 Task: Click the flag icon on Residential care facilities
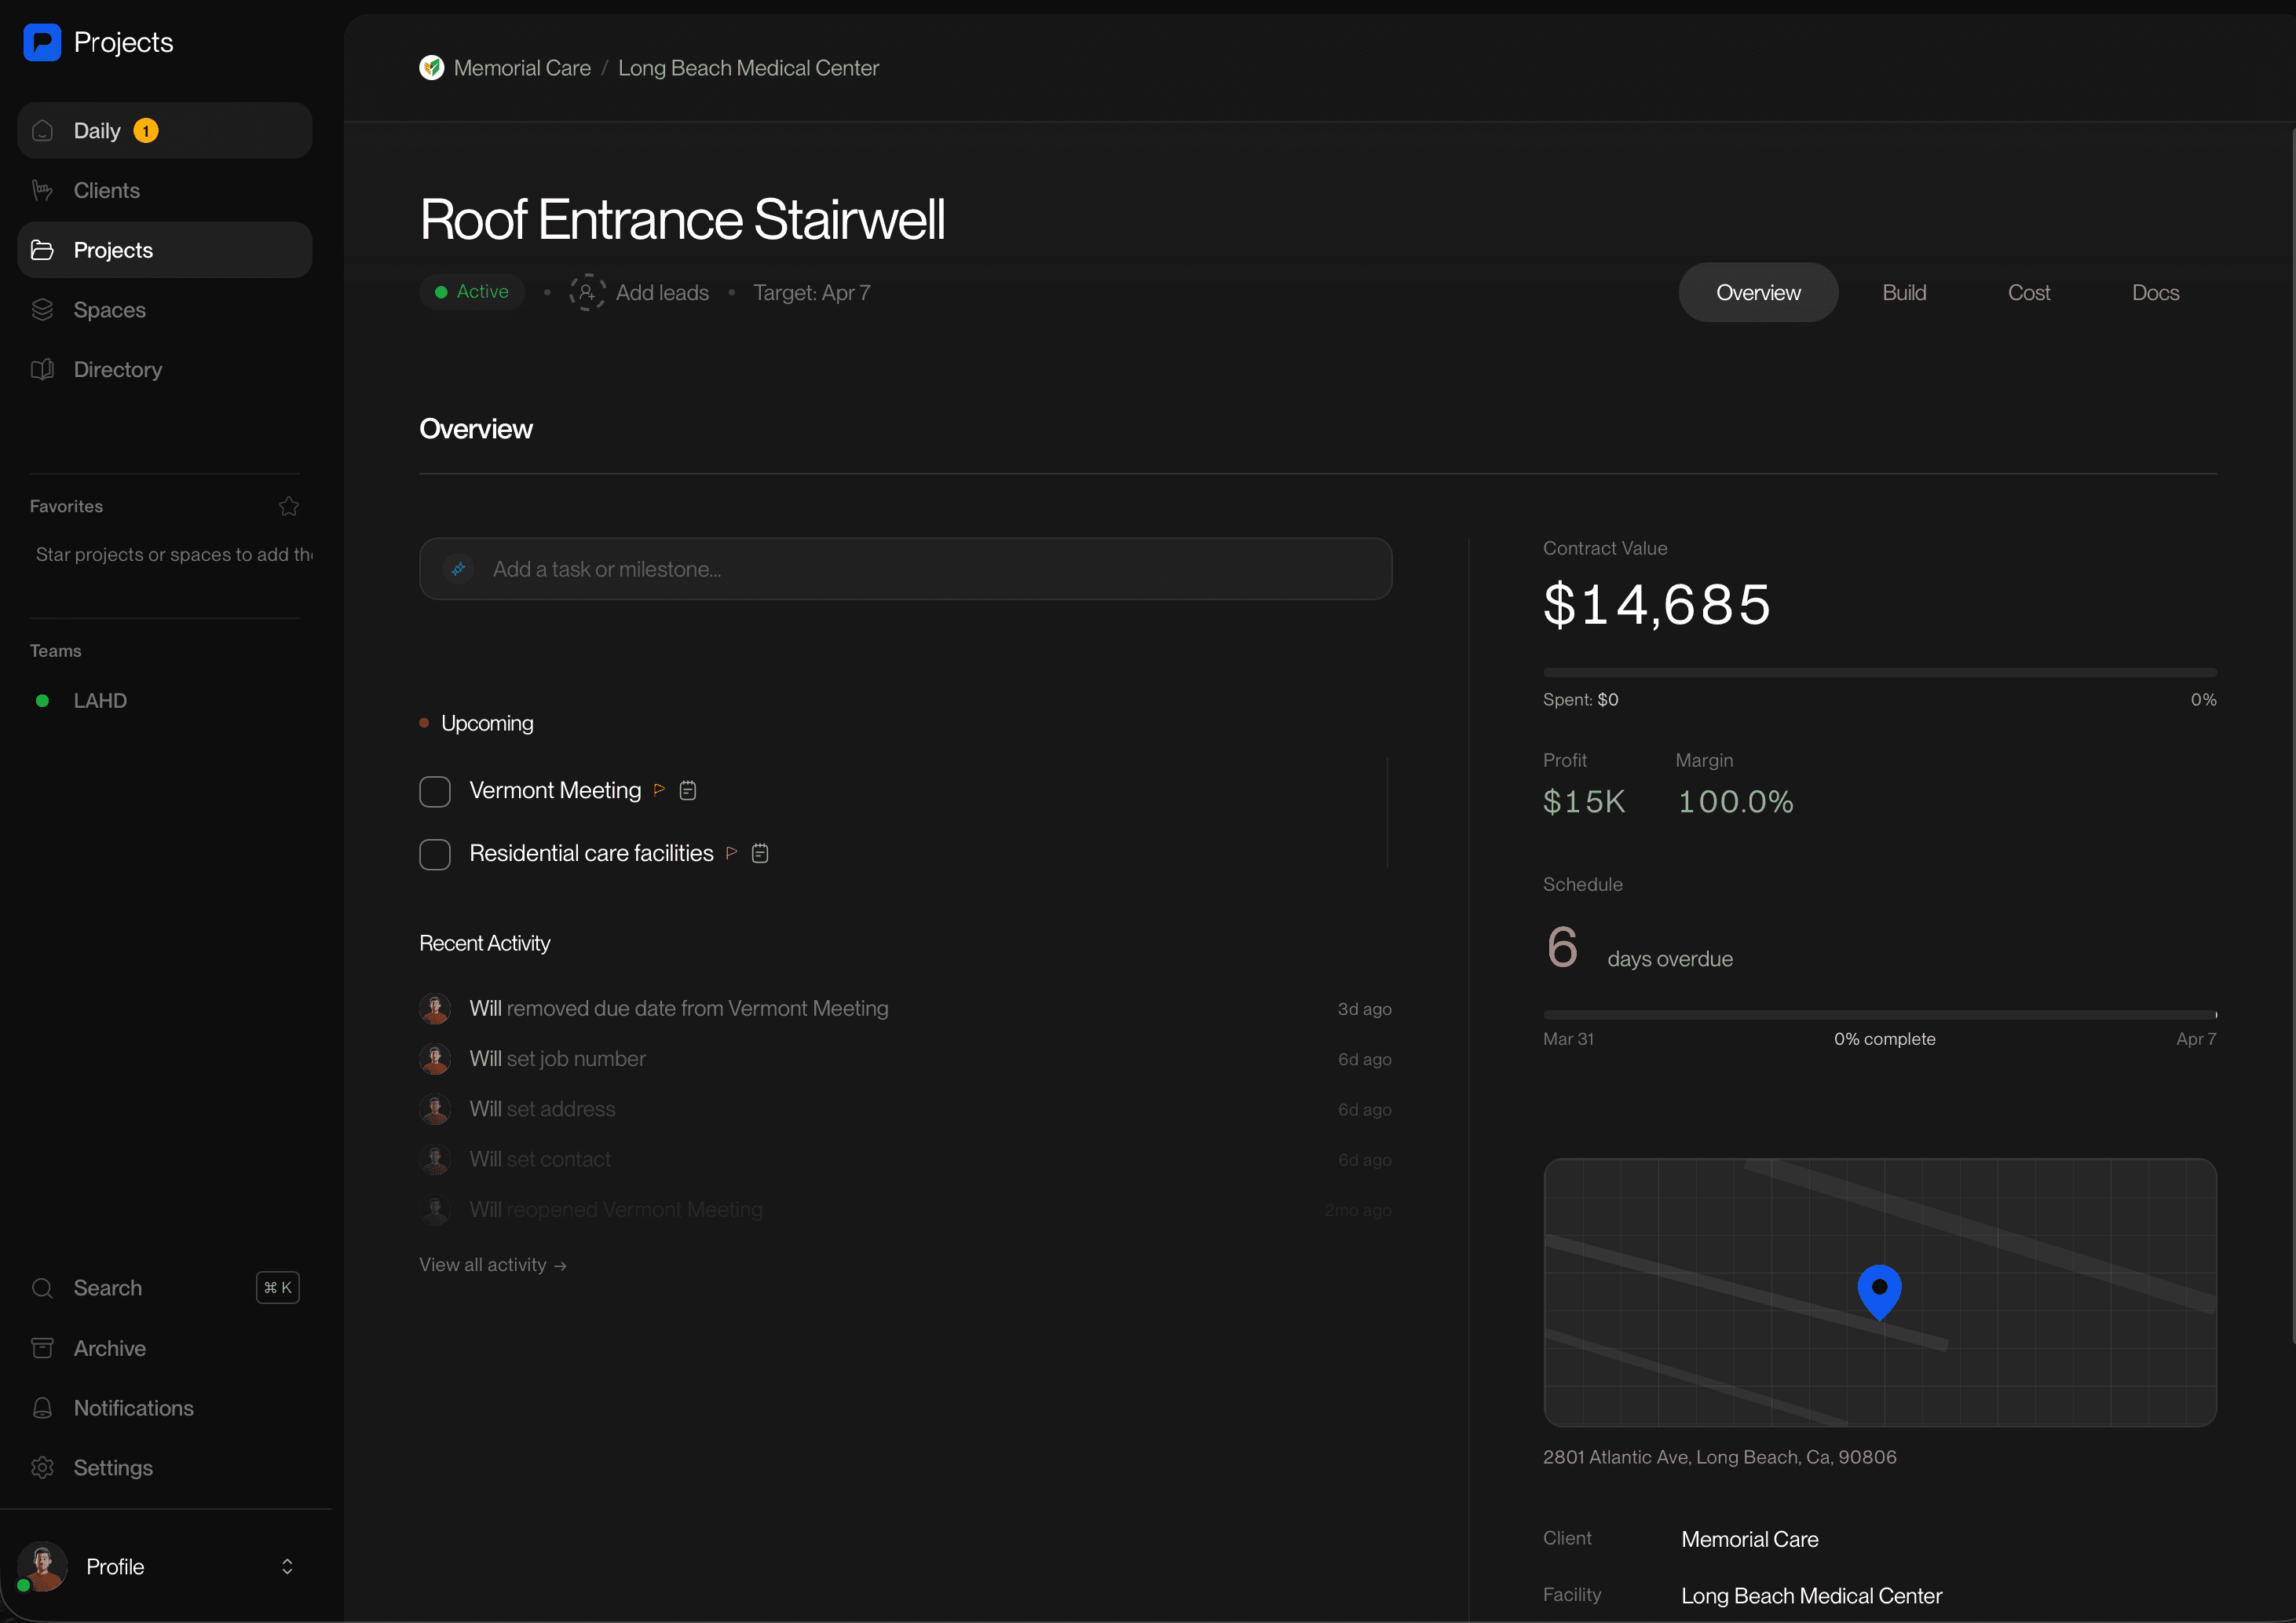[x=731, y=852]
